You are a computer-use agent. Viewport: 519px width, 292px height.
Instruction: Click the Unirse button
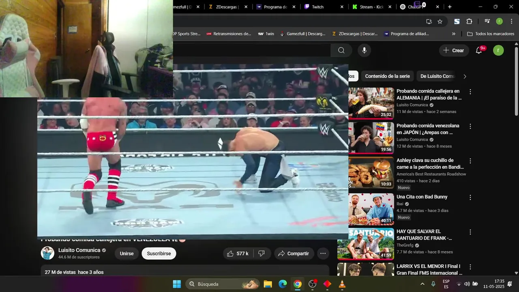coord(127,253)
